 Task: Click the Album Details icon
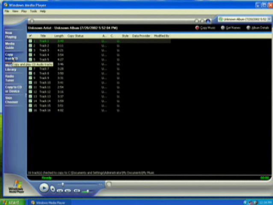point(248,28)
